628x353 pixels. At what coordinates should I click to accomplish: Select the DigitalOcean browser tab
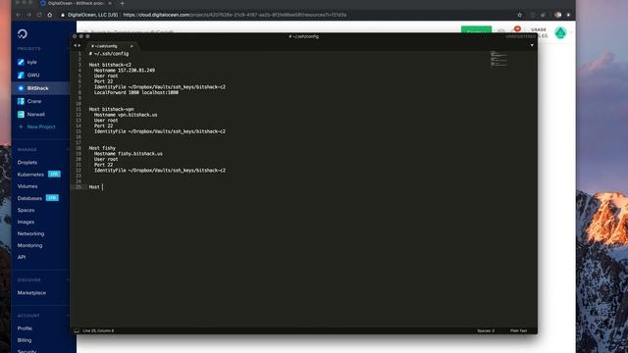[76, 3]
